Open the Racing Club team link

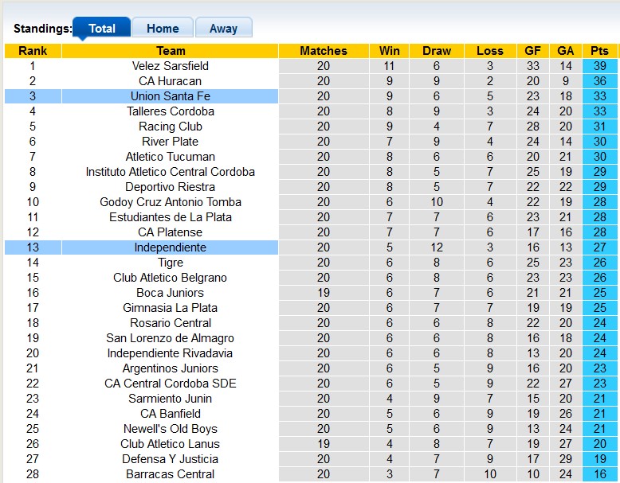click(170, 127)
